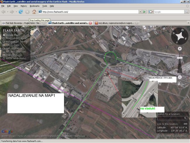Open the list-all-tabs dropdown arrow

(188, 23)
